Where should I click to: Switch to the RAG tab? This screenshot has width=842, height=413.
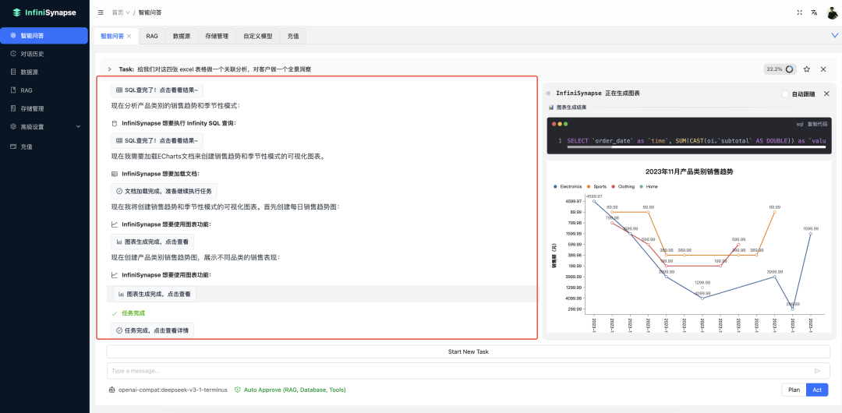click(x=152, y=36)
